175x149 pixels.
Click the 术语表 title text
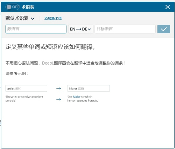[x=28, y=7]
